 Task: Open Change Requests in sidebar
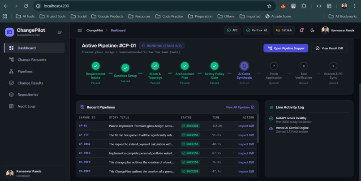(34, 60)
